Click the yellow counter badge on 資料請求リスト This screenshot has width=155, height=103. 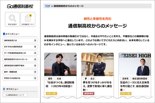pos(30,15)
